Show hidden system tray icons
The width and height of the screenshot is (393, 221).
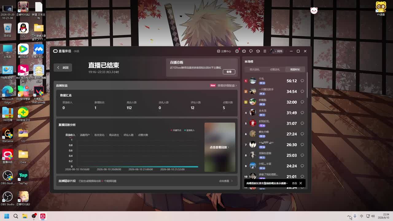coord(349,216)
